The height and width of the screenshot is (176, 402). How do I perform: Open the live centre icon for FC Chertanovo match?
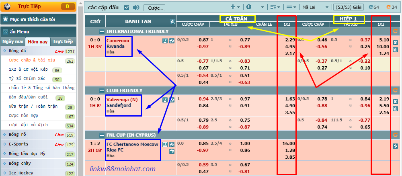click(165, 144)
